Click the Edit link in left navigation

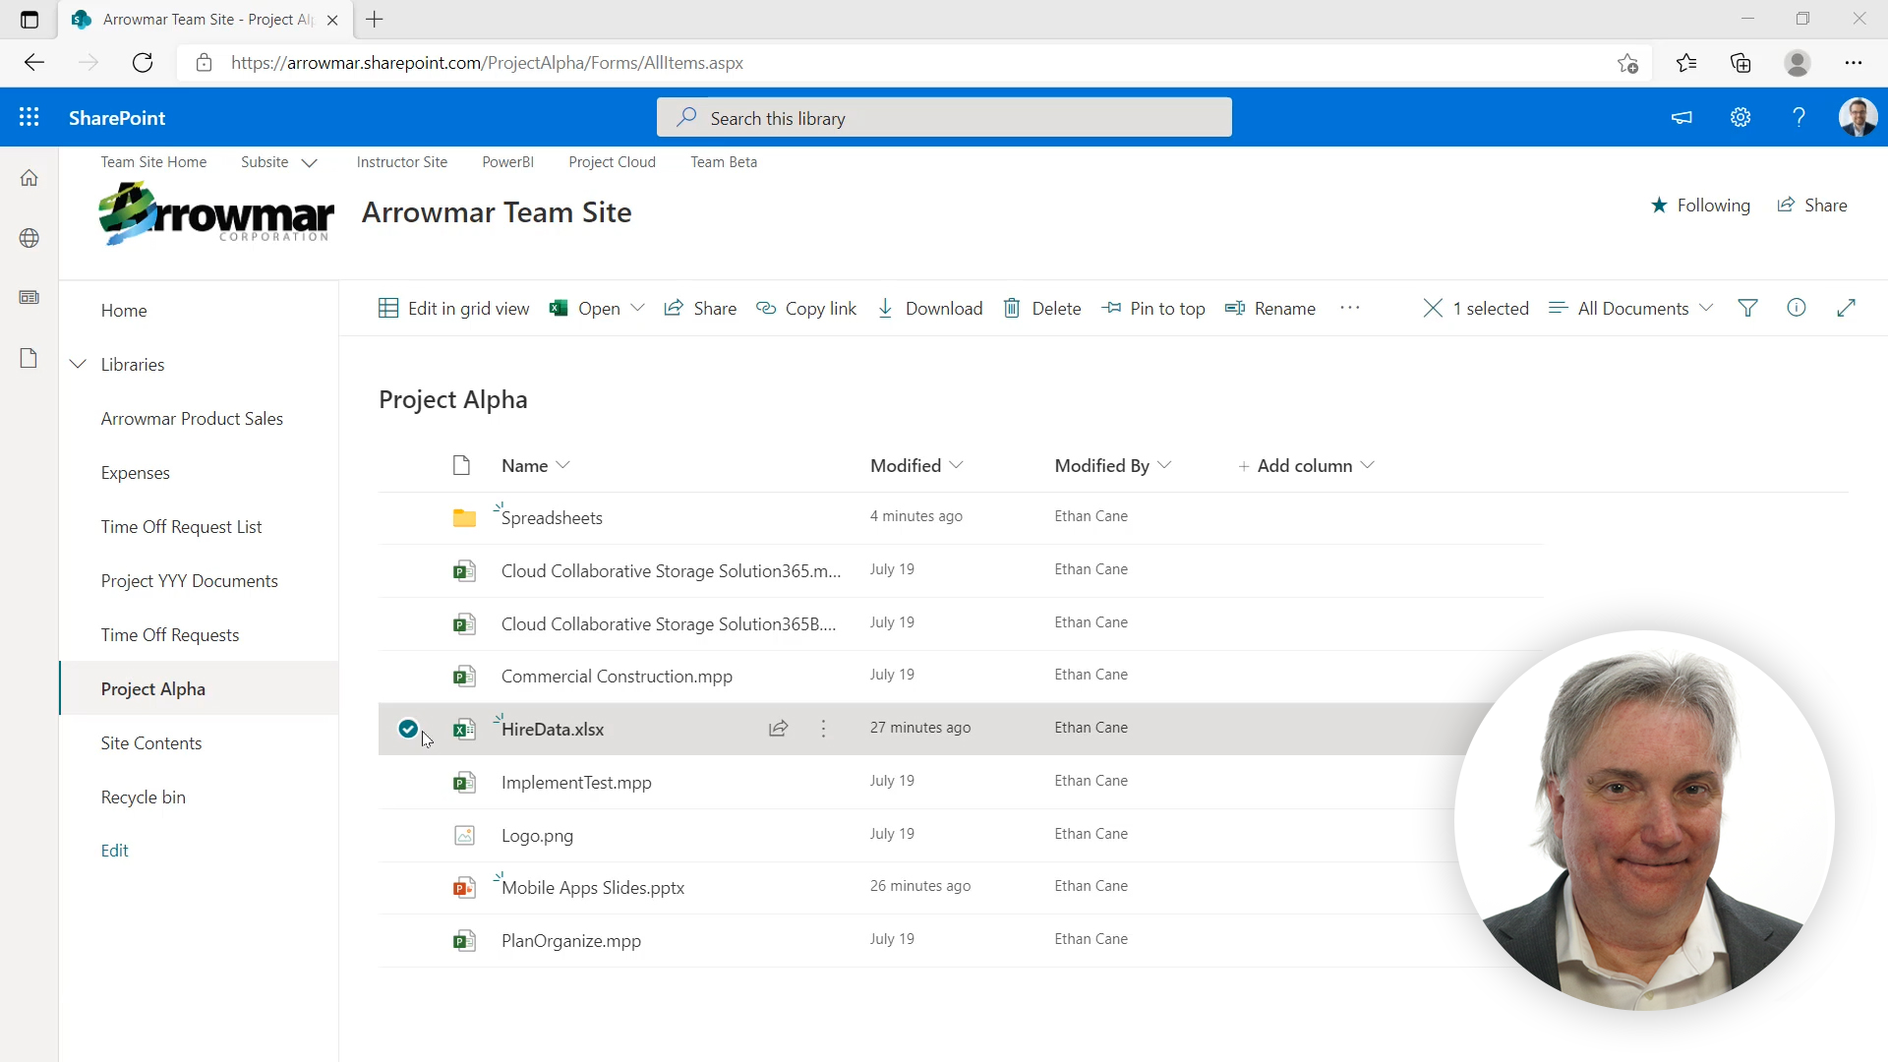(x=114, y=850)
